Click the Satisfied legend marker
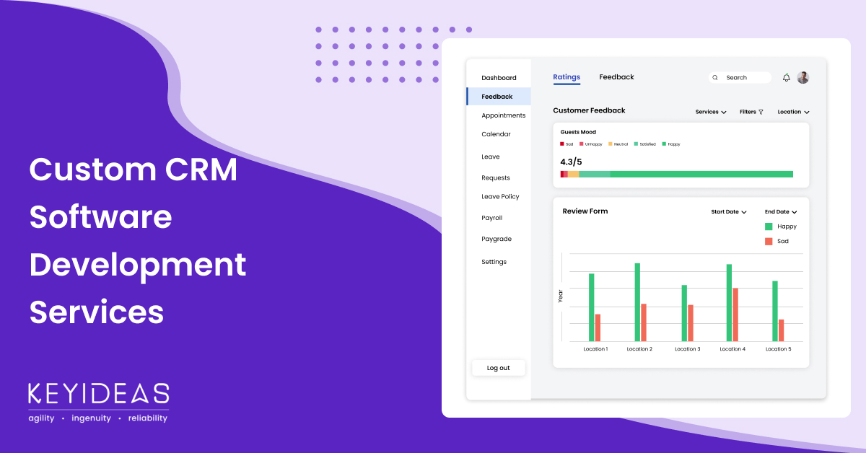The image size is (866, 453). (637, 144)
